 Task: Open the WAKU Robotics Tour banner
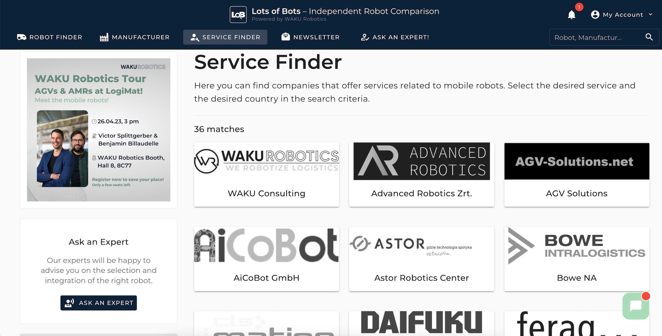tap(99, 130)
